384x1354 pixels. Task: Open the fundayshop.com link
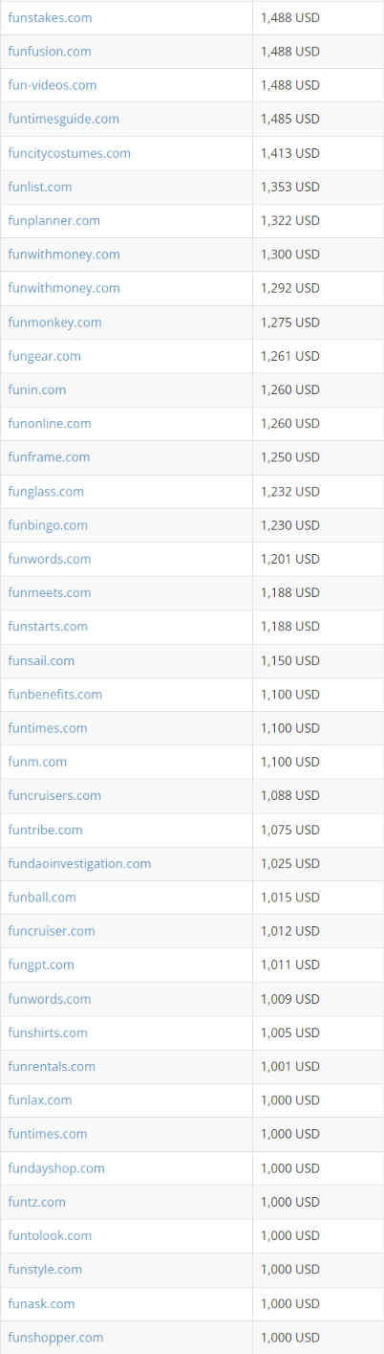click(56, 1168)
